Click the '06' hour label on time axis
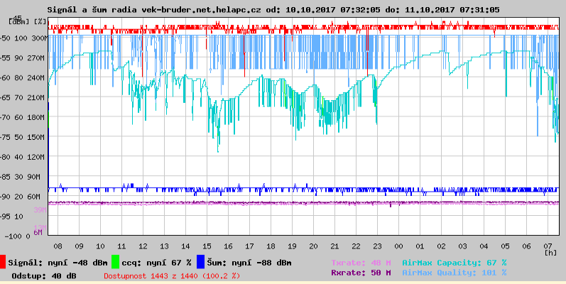Image resolution: width=566 pixels, height=284 pixels. [x=526, y=246]
